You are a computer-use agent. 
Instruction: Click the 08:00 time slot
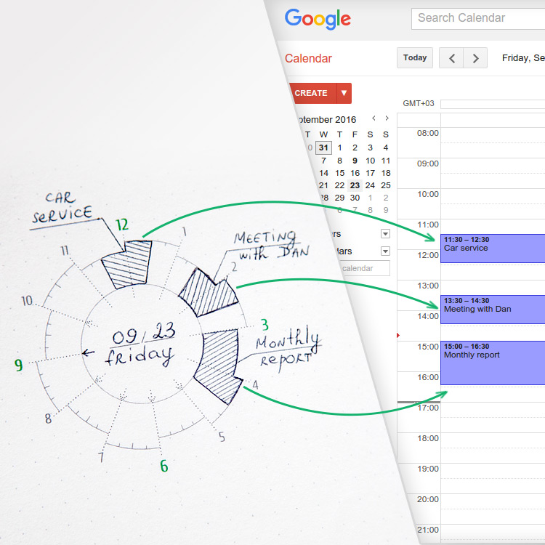[x=493, y=143]
